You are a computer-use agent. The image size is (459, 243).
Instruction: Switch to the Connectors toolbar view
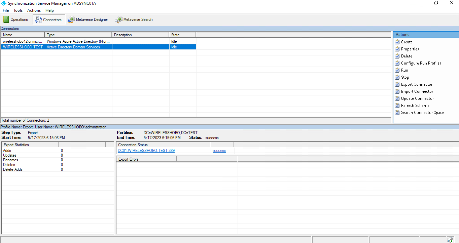pos(48,19)
